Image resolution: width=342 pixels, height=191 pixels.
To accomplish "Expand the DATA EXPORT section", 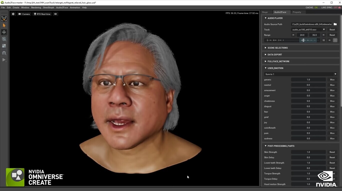I will [275, 54].
